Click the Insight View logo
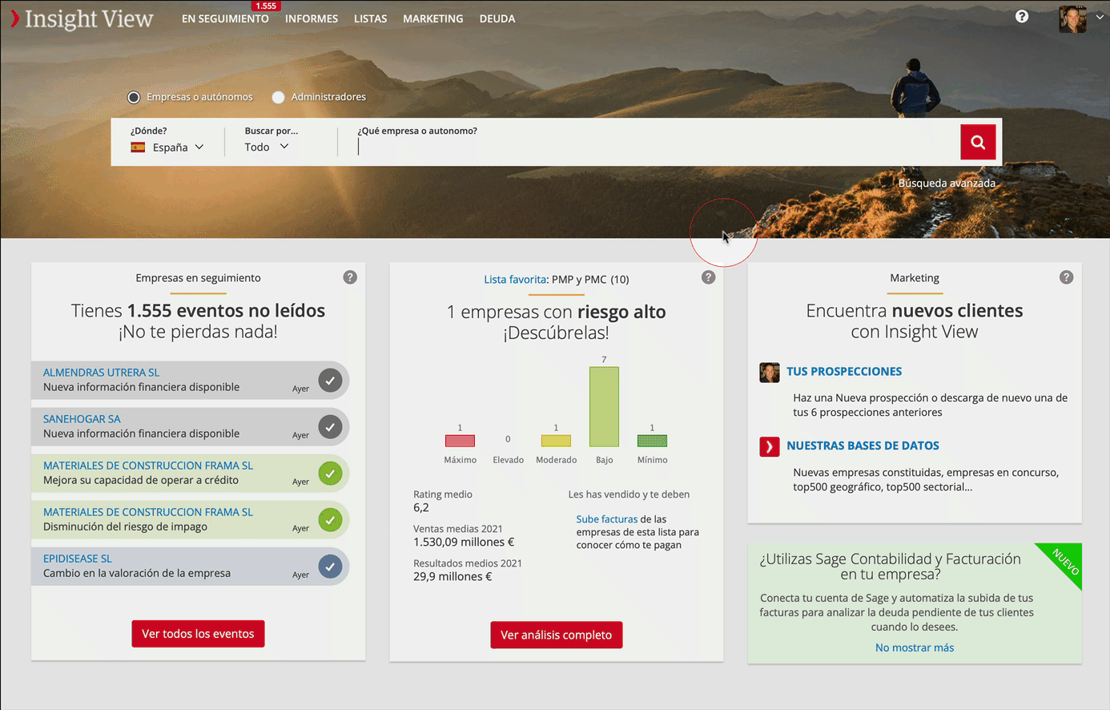This screenshot has height=710, width=1110. pos(81,18)
